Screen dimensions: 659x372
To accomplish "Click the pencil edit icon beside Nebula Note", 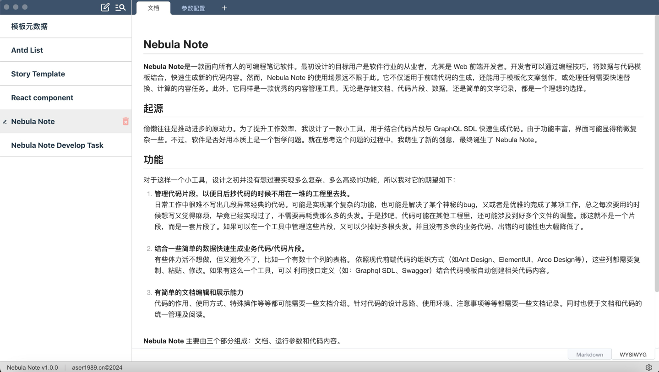I will (x=5, y=122).
